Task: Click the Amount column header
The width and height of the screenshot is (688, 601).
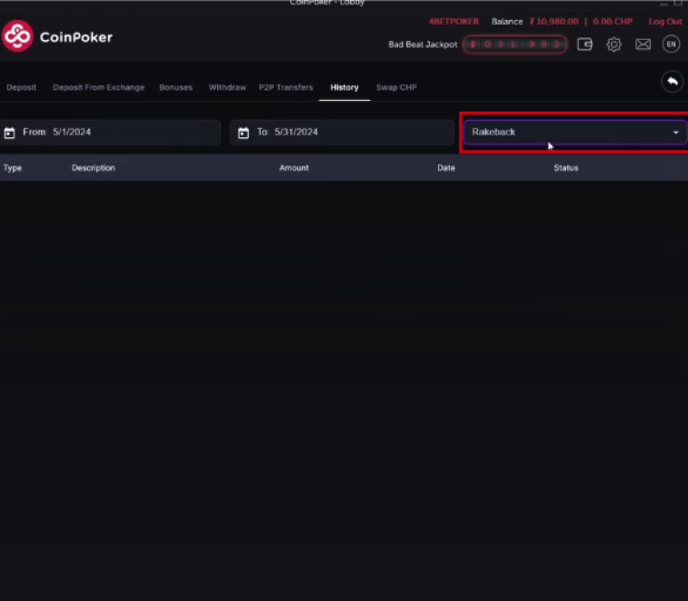Action: [294, 168]
